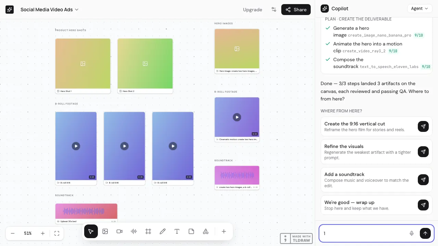Click 'Create the 9:16 vertical cut' text
The image size is (438, 246).
pyautogui.click(x=355, y=124)
